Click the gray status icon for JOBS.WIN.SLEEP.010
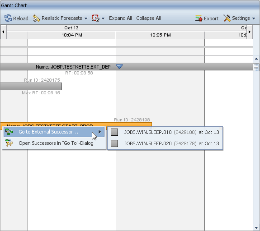260x231 pixels. tap(114, 132)
